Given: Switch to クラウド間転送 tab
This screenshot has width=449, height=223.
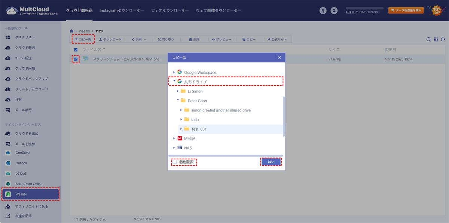Looking at the screenshot, I should point(79,10).
